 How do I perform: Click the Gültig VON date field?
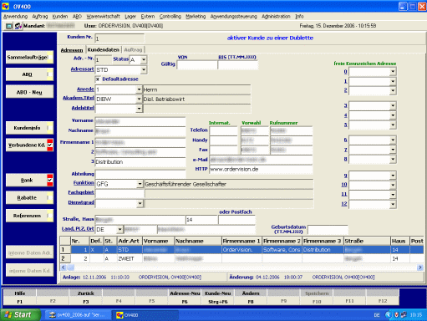coord(197,65)
